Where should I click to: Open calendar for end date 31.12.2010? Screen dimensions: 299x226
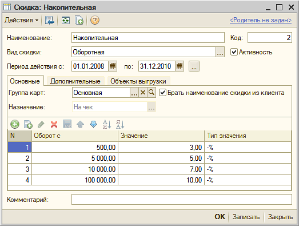click(180, 66)
